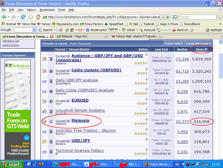Open the Google Toolbar search box dropdown
223x168 pixels.
click(x=34, y=30)
